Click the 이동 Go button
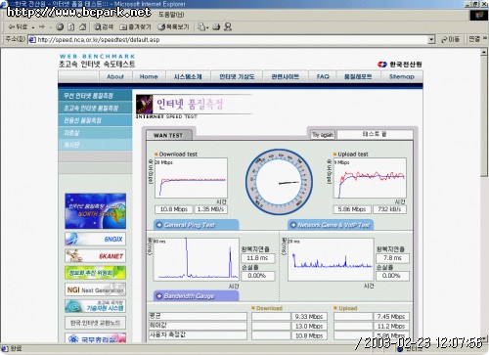Image resolution: width=489 pixels, height=355 pixels. [450, 39]
